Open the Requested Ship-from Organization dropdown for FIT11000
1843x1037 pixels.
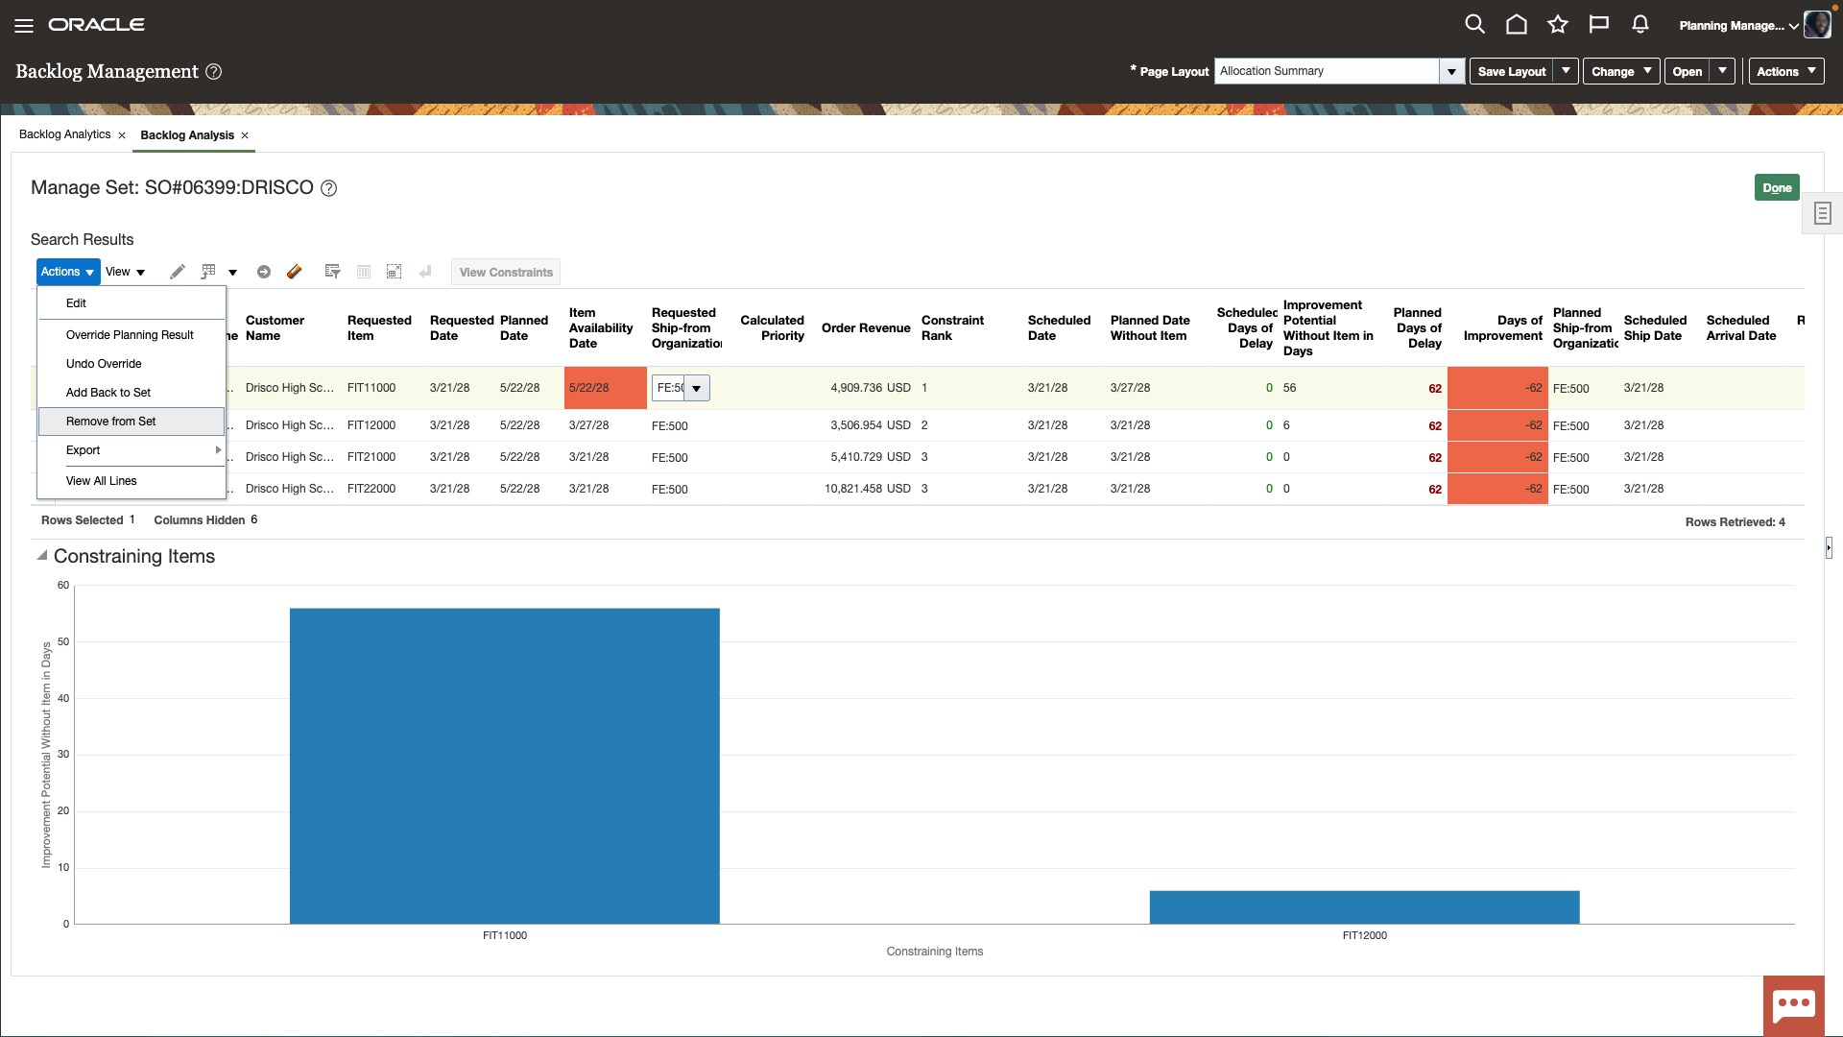pyautogui.click(x=698, y=388)
